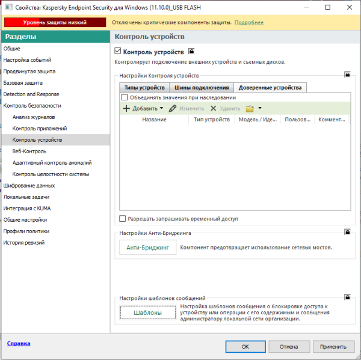Open the Базовая защита section
361x360 pixels.
23,83
